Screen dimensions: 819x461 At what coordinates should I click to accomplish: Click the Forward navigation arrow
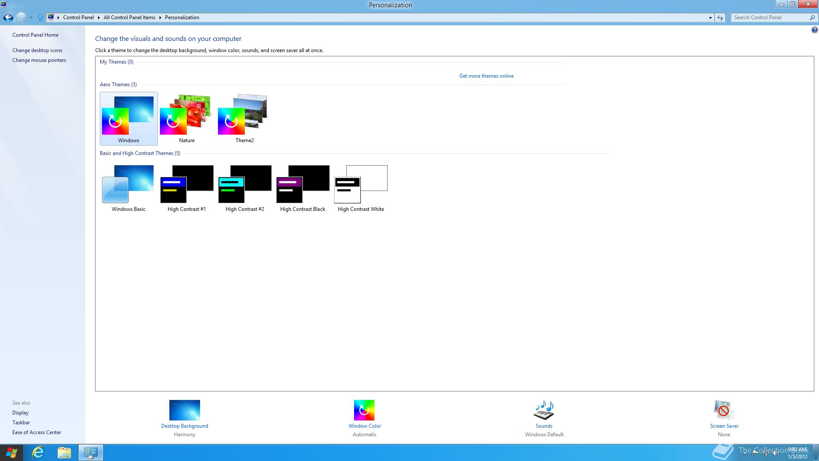coord(21,18)
